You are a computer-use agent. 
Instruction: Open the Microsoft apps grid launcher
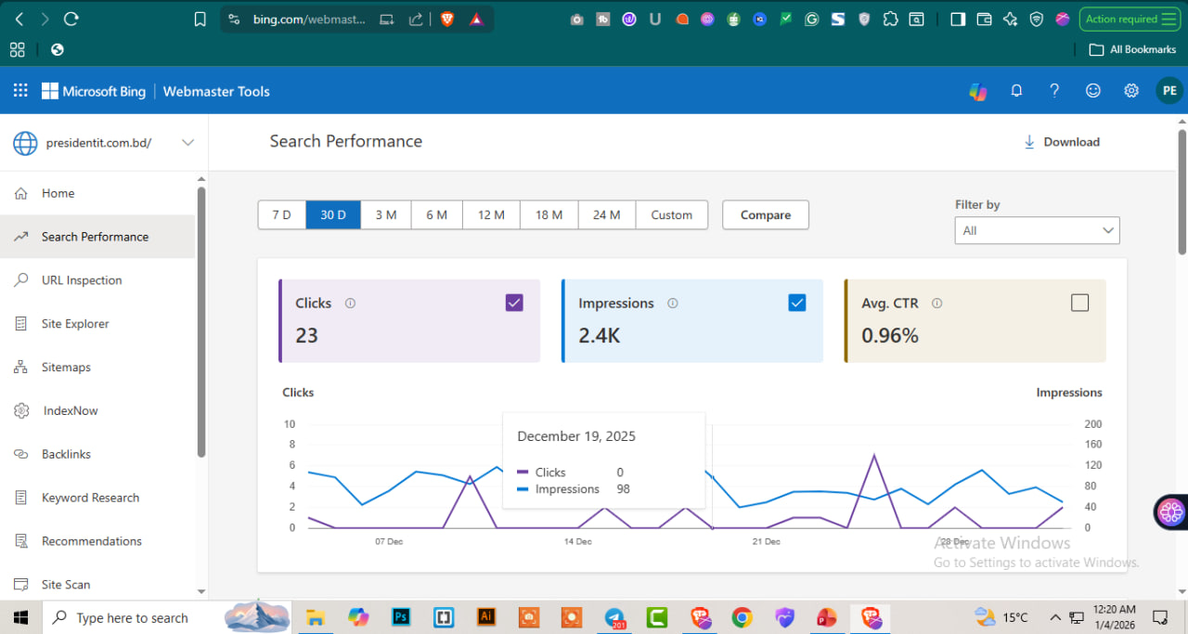(20, 91)
